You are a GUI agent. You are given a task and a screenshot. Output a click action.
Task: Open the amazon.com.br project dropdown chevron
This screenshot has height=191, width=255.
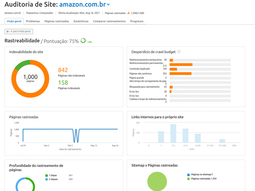108,5
